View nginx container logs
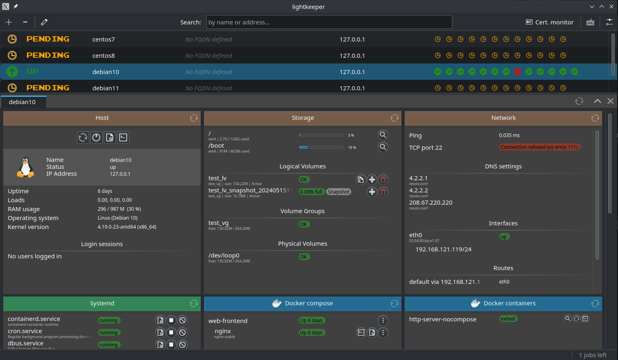 tap(372, 332)
